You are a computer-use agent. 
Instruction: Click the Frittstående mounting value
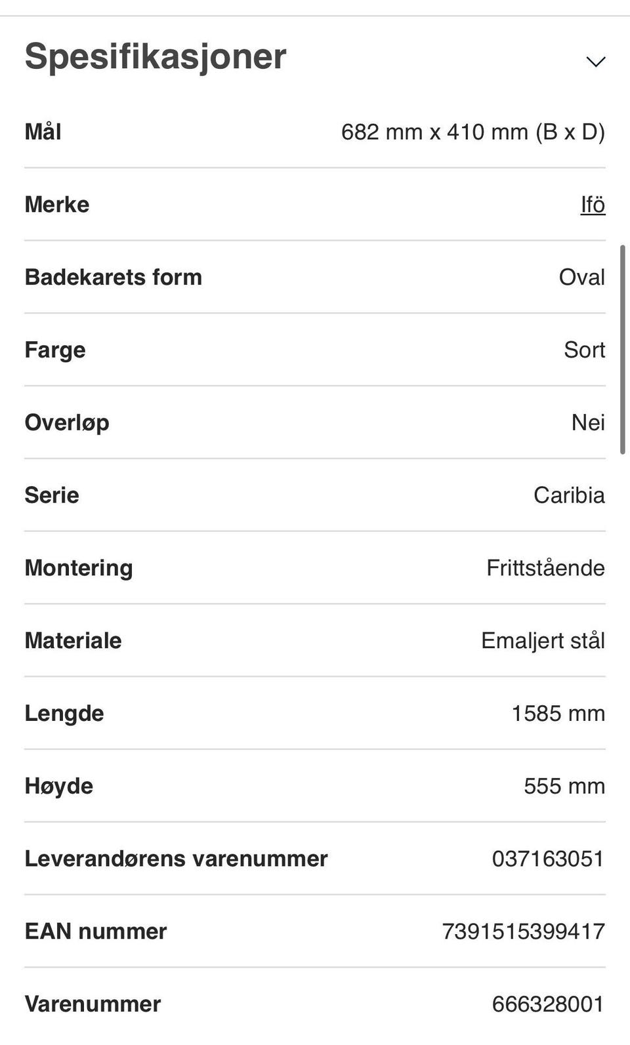(545, 567)
